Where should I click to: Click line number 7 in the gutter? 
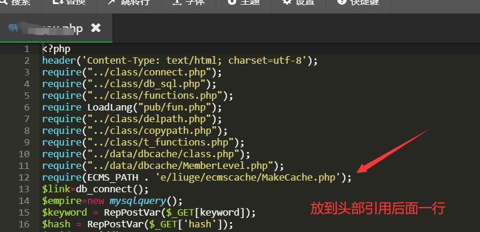tap(26, 119)
